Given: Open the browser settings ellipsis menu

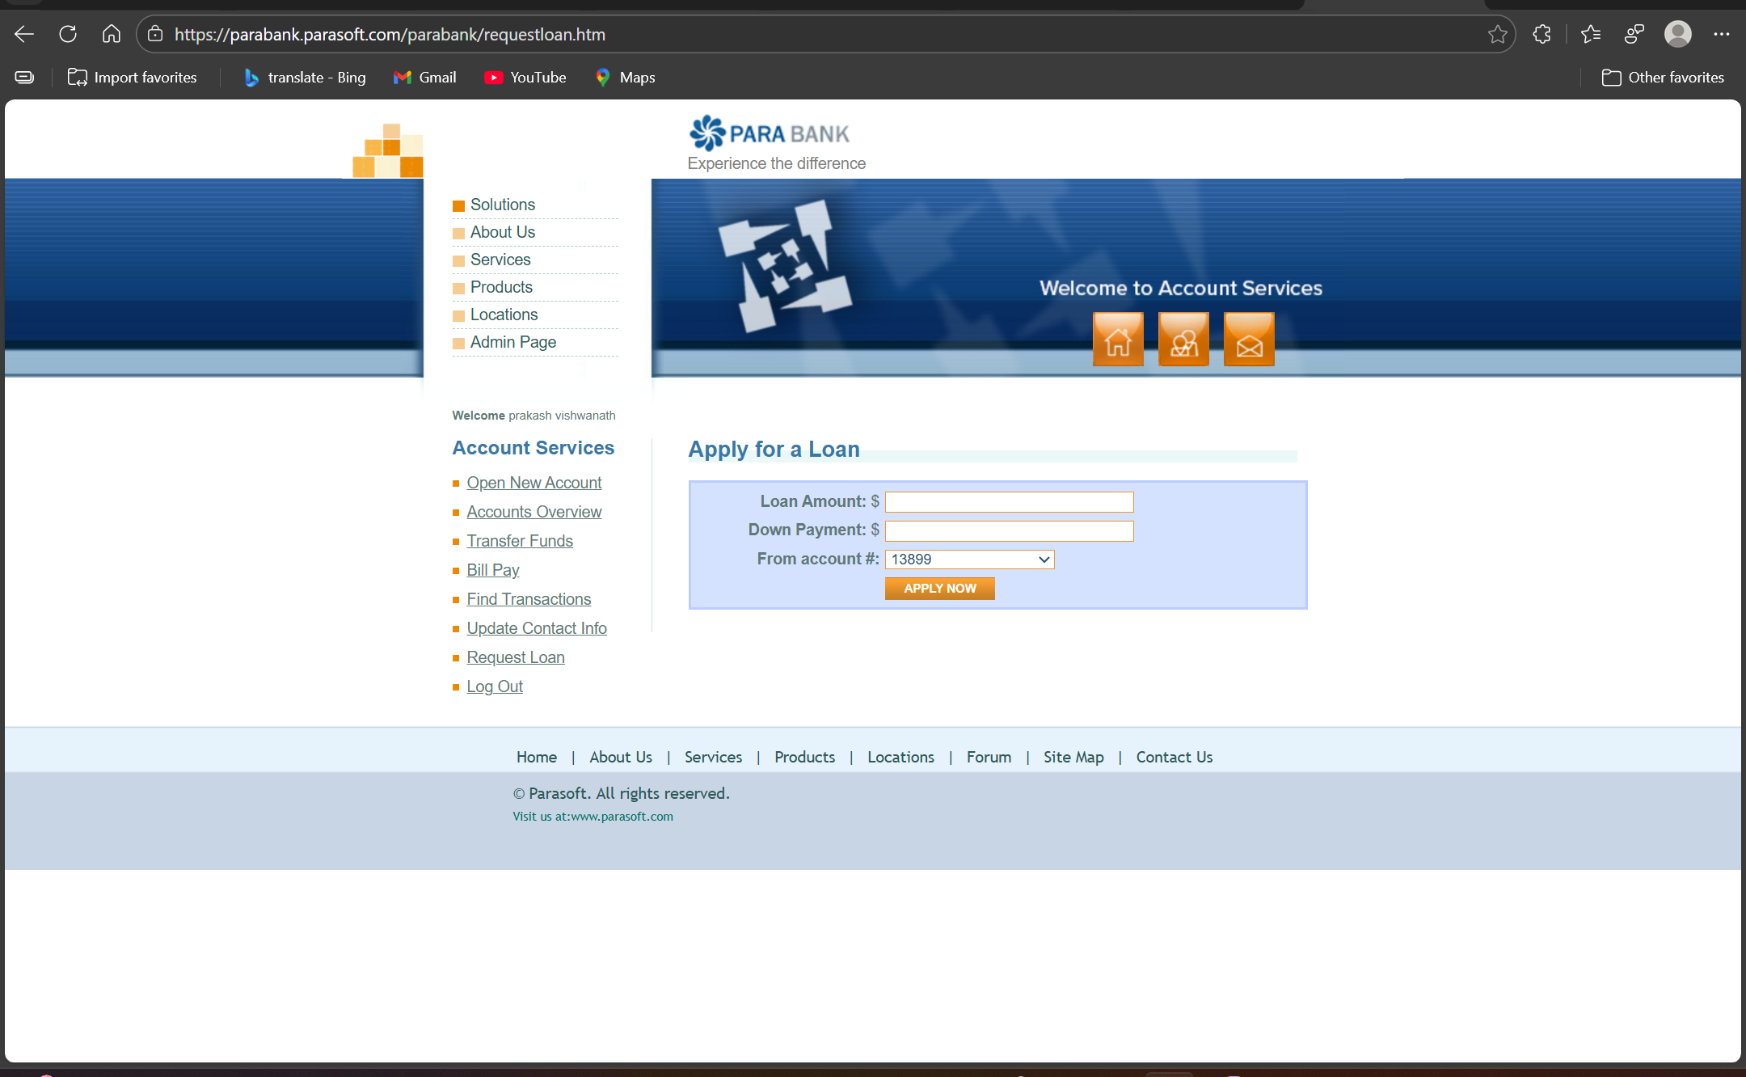Looking at the screenshot, I should [x=1721, y=33].
